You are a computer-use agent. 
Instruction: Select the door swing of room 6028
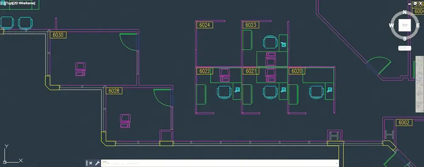click(x=162, y=97)
